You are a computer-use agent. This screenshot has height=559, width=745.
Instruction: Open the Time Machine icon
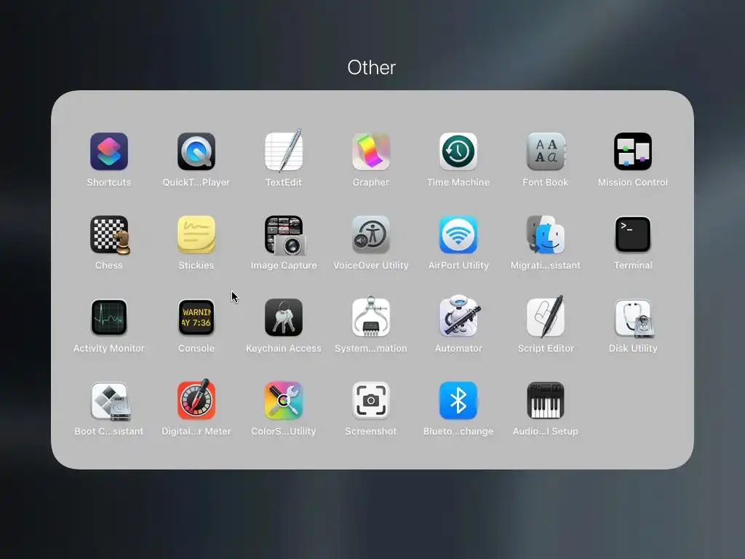458,151
